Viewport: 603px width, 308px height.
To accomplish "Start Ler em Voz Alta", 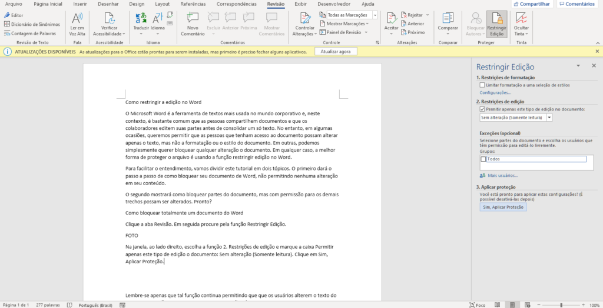I will click(x=77, y=24).
